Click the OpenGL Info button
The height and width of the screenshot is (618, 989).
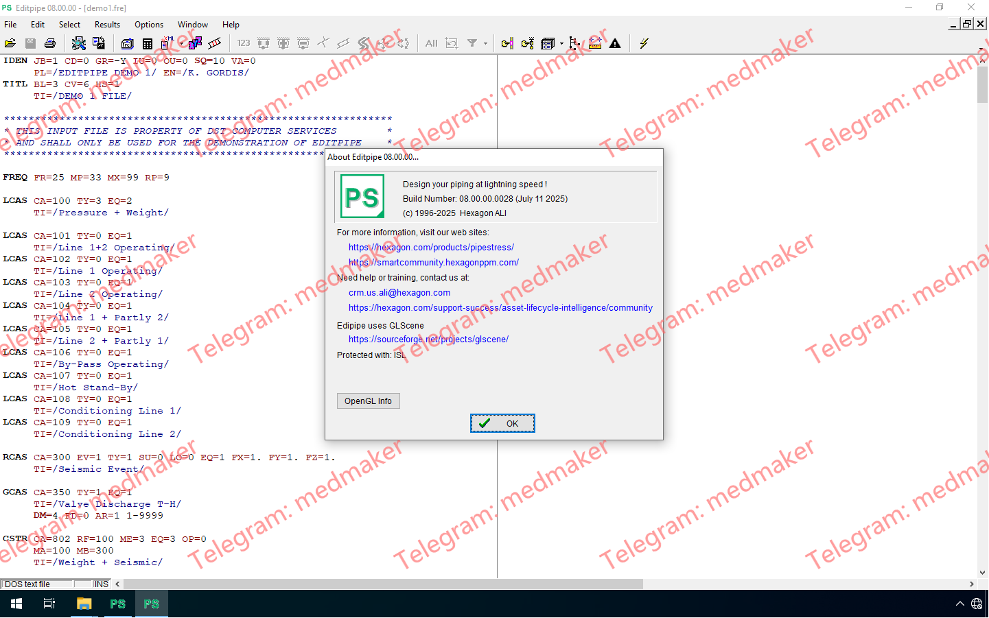368,401
